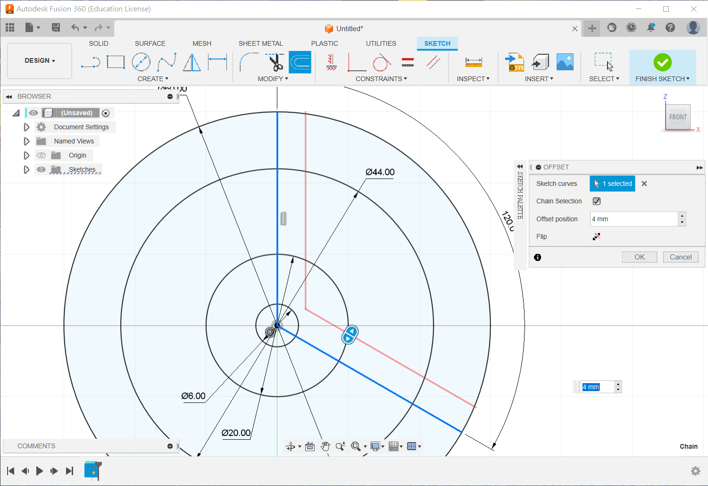Click OK in the Offset dialog

[x=639, y=257]
